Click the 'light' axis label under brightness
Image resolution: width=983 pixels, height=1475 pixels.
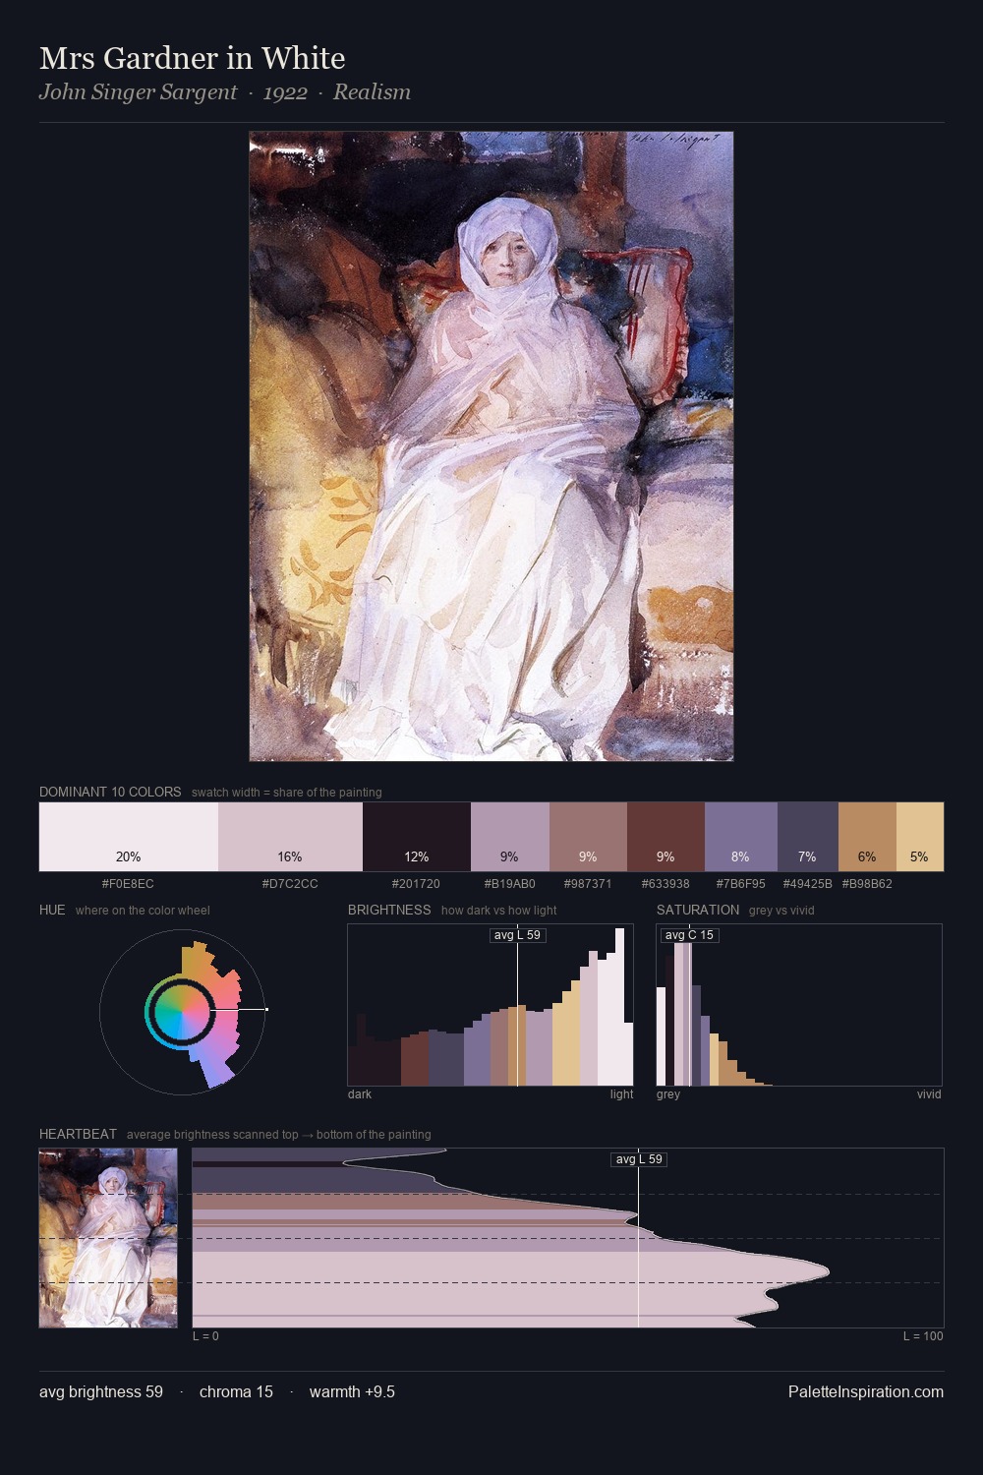(x=622, y=1094)
